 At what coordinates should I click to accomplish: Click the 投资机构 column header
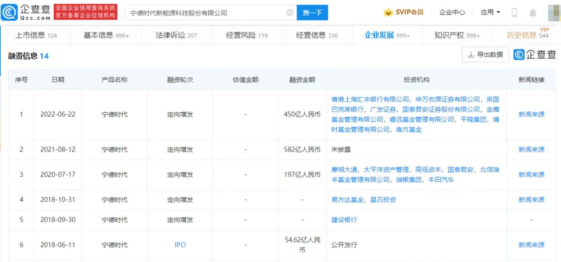point(416,79)
